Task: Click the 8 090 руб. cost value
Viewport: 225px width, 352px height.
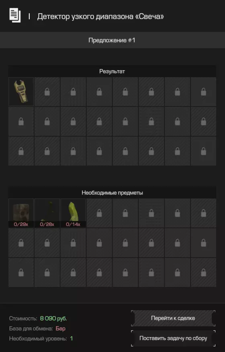Action: coord(53,318)
